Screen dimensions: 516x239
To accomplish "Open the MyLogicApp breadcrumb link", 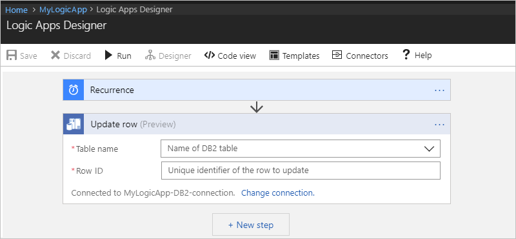I will [x=63, y=10].
